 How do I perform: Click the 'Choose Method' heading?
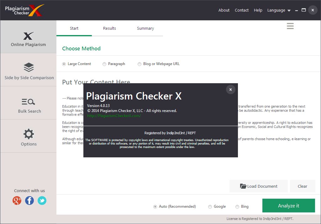(x=81, y=48)
